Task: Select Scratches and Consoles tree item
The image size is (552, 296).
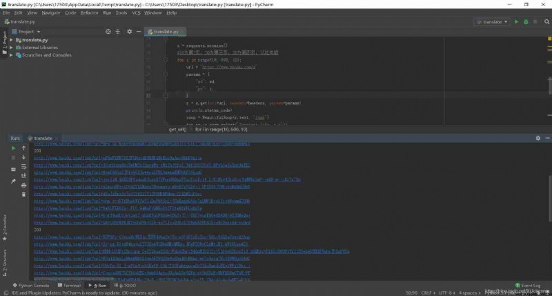Action: [47, 55]
